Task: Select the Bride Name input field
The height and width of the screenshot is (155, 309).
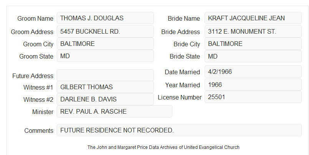Action: [253, 18]
